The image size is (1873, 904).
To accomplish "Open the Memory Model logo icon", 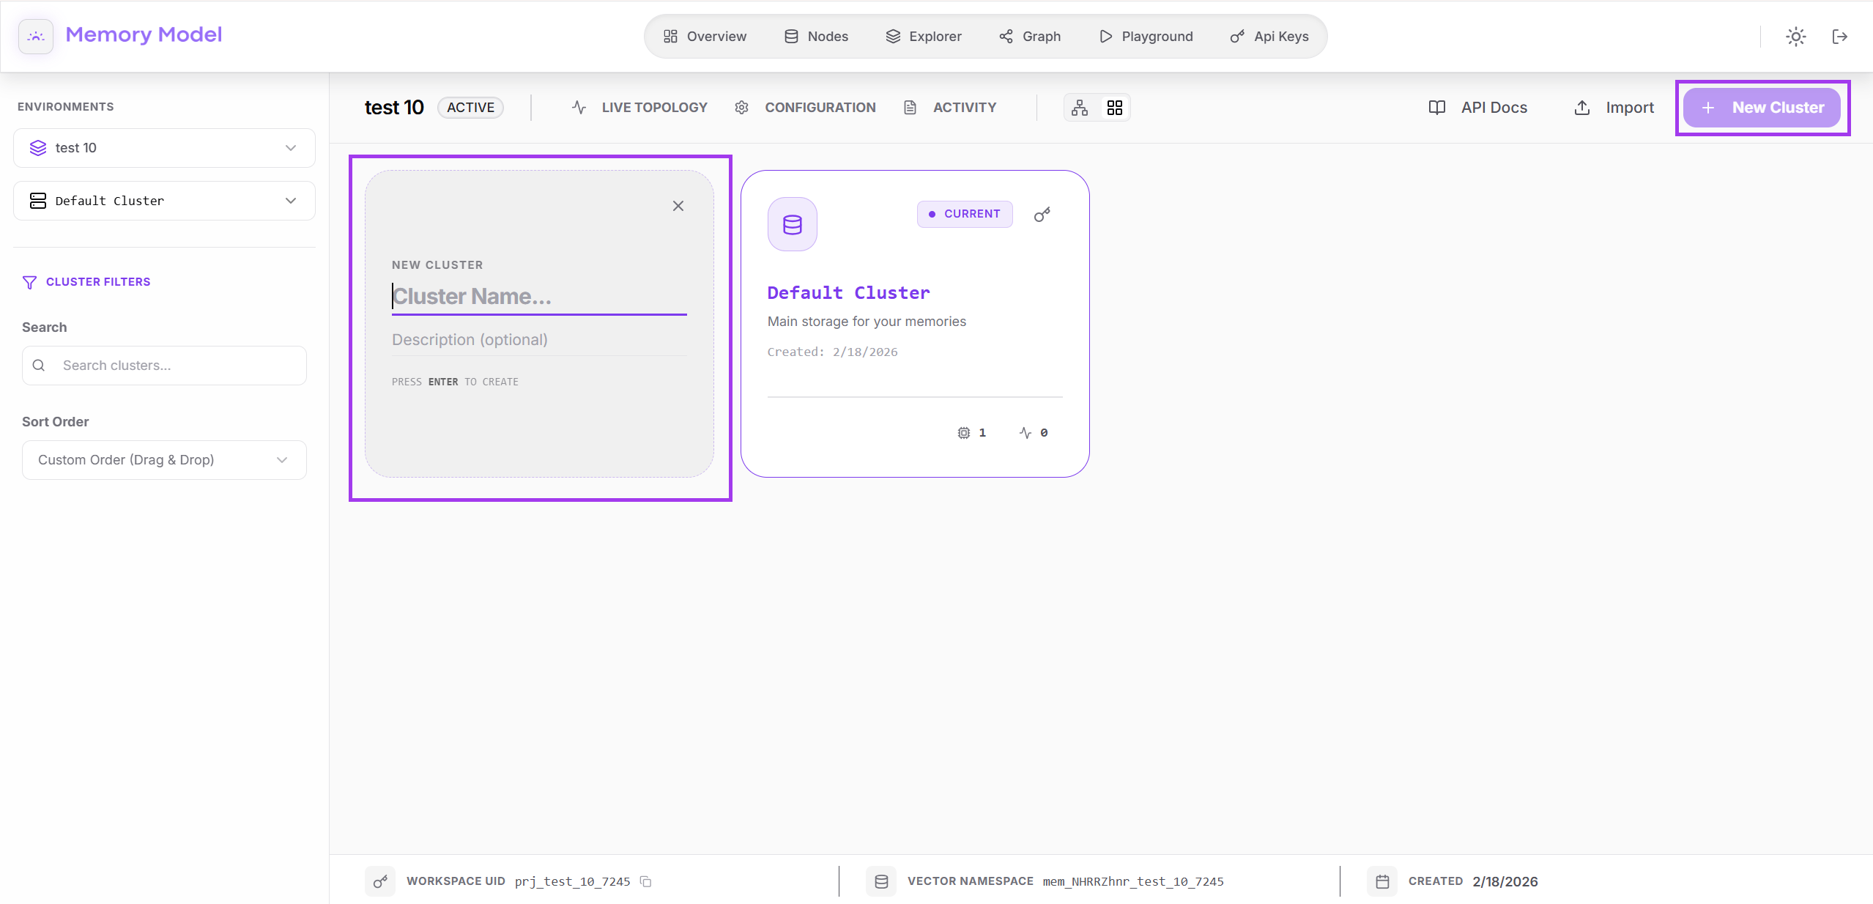I will pyautogui.click(x=35, y=35).
